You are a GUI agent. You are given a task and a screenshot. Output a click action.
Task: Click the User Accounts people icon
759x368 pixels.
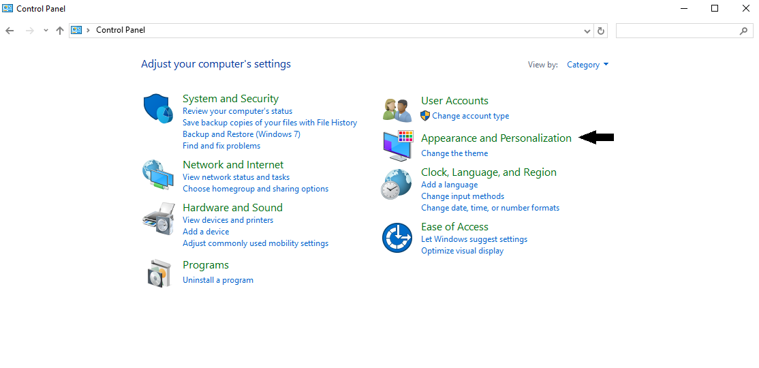(397, 110)
